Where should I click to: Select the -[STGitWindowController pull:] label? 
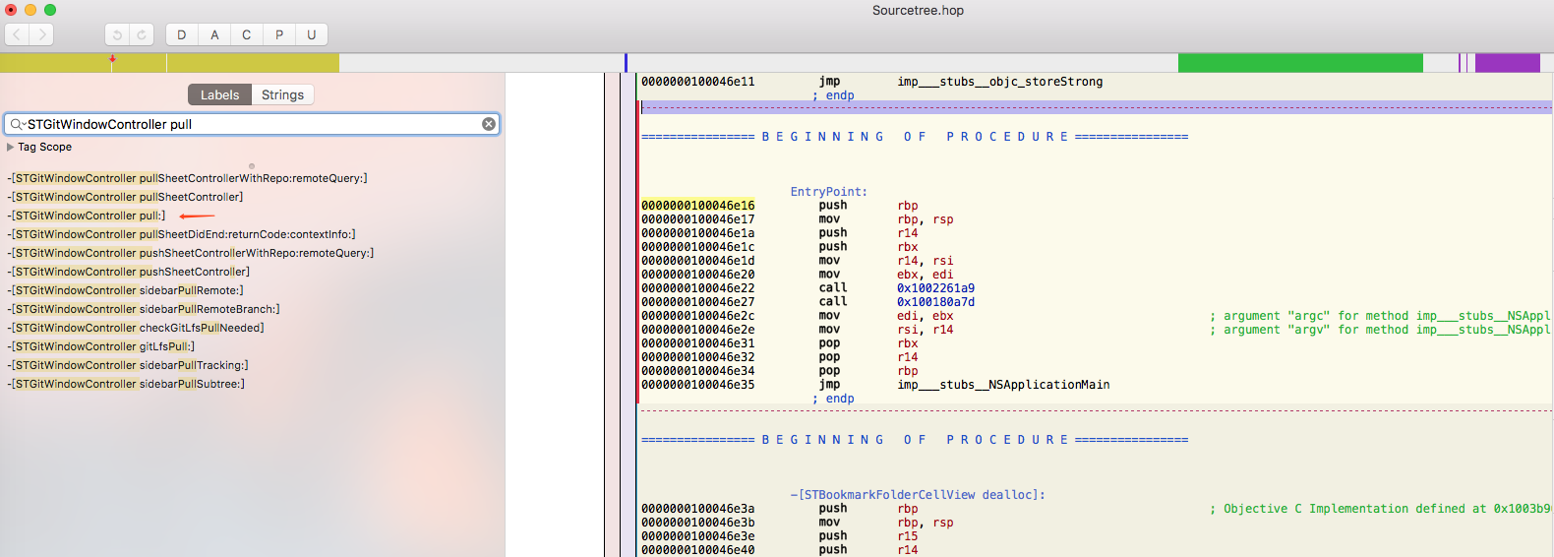(89, 216)
